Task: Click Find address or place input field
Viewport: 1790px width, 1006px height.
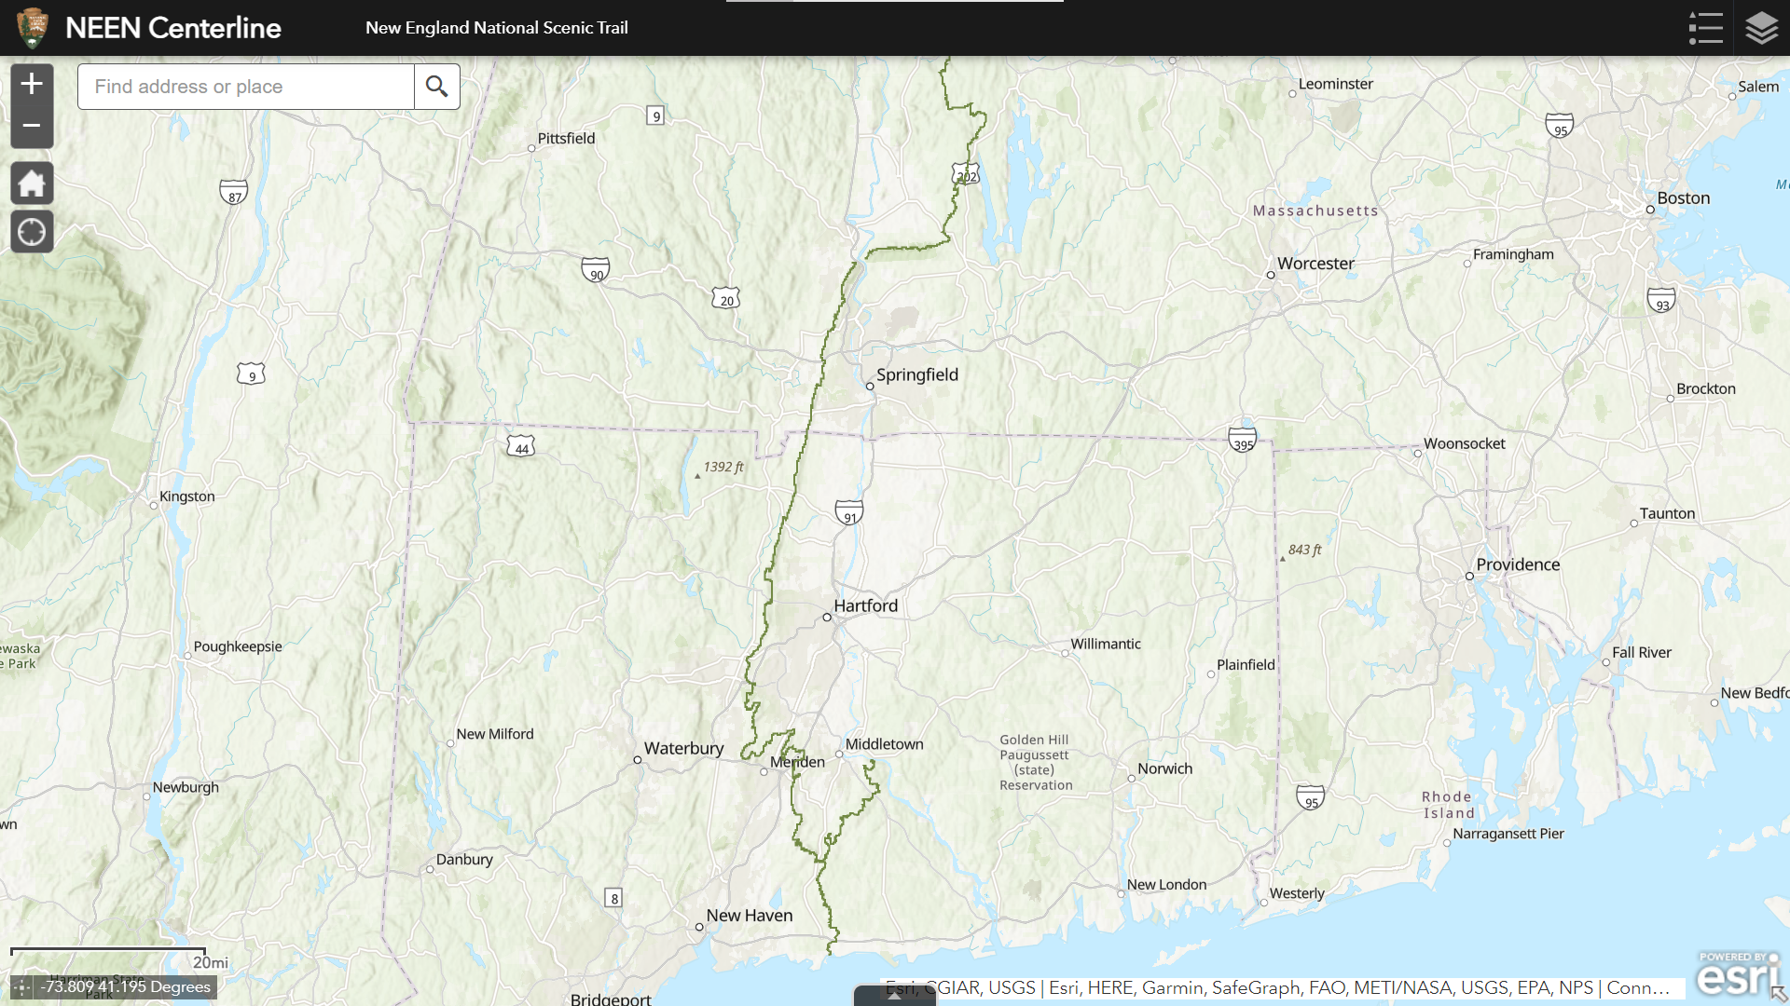Action: [244, 86]
